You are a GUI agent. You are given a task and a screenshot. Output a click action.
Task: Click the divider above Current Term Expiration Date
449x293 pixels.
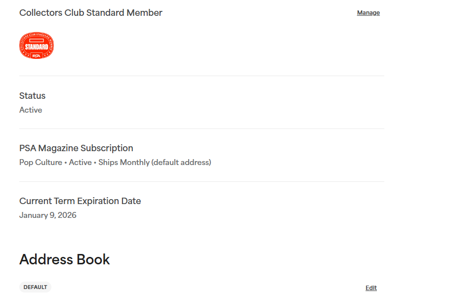(202, 182)
